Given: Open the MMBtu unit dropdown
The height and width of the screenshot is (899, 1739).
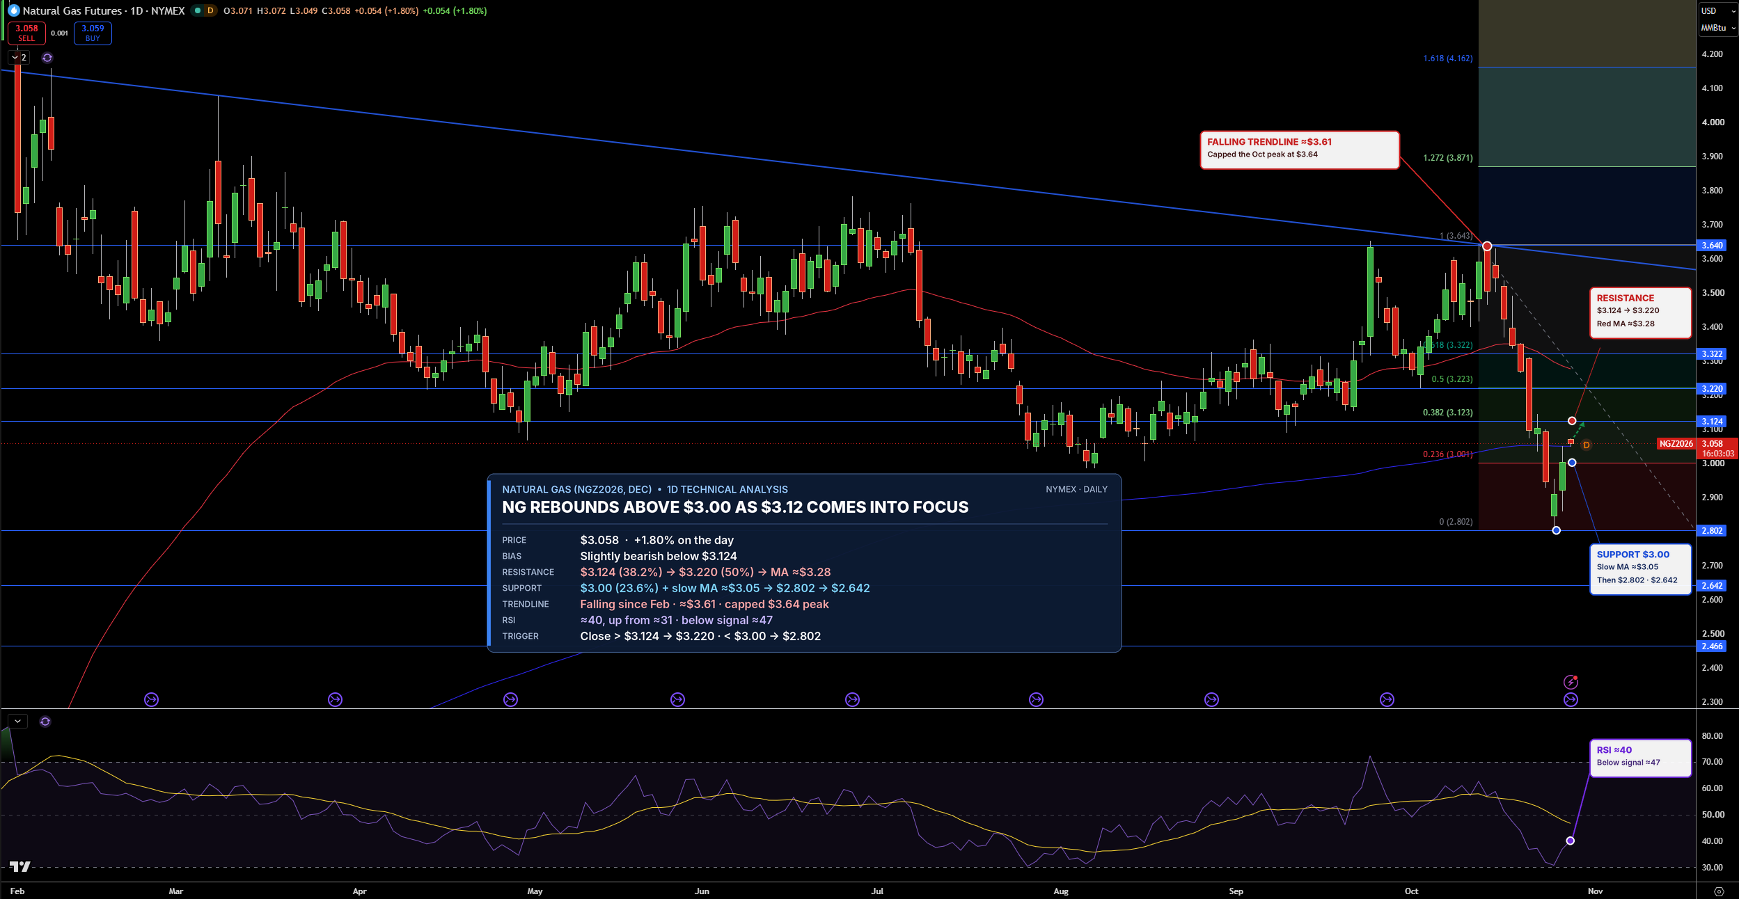Looking at the screenshot, I should tap(1717, 28).
